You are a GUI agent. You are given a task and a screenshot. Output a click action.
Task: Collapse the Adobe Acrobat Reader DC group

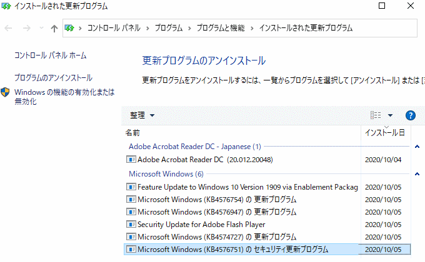coord(417,147)
